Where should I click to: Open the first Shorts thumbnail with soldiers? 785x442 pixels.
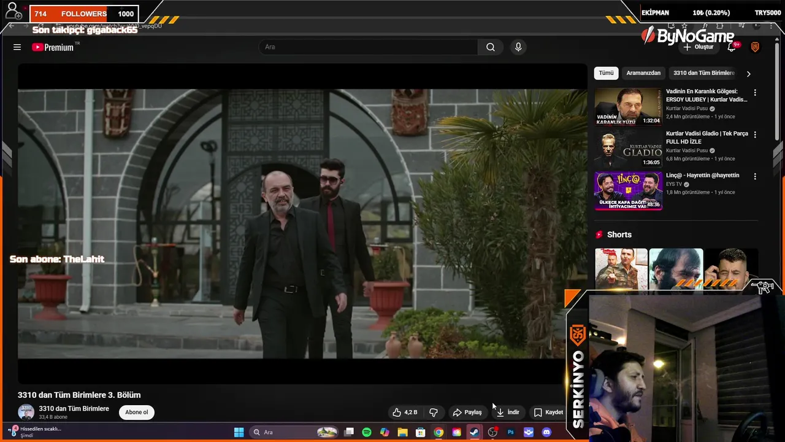tap(621, 269)
